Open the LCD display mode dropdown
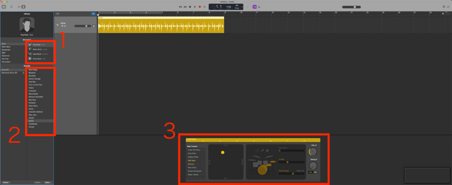Screen dimensions: 452x185 pyautogui.click(x=243, y=7)
